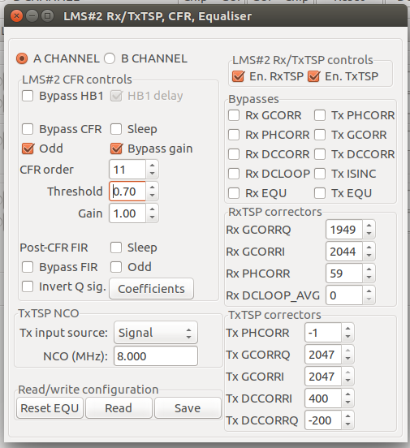Toggle the Tx ISINC bypass
Screen dimensions: 410x448
tap(320, 174)
